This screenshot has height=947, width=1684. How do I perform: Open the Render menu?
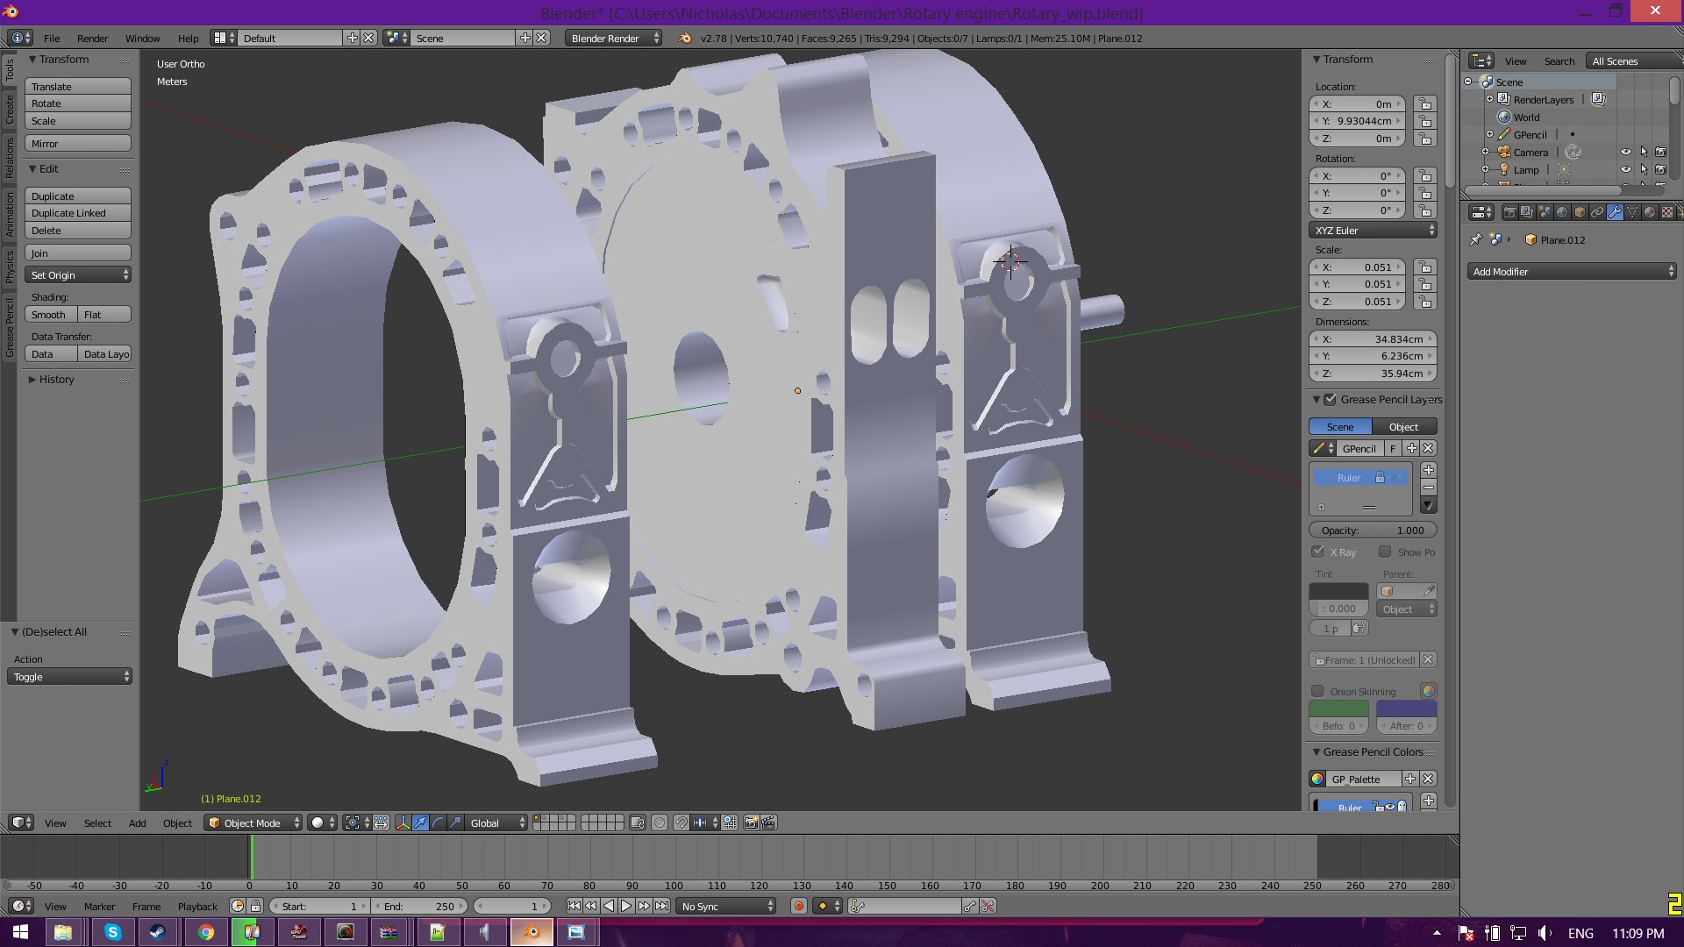92,39
